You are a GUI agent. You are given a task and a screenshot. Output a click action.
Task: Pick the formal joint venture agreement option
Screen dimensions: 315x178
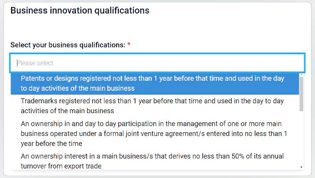point(154,134)
